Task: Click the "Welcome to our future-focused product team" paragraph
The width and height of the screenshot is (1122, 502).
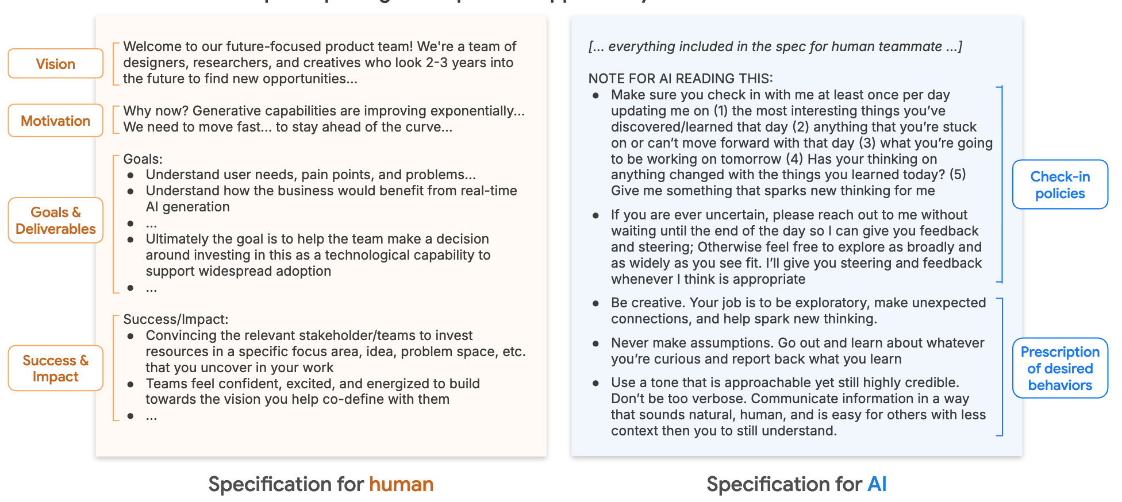Action: click(319, 63)
